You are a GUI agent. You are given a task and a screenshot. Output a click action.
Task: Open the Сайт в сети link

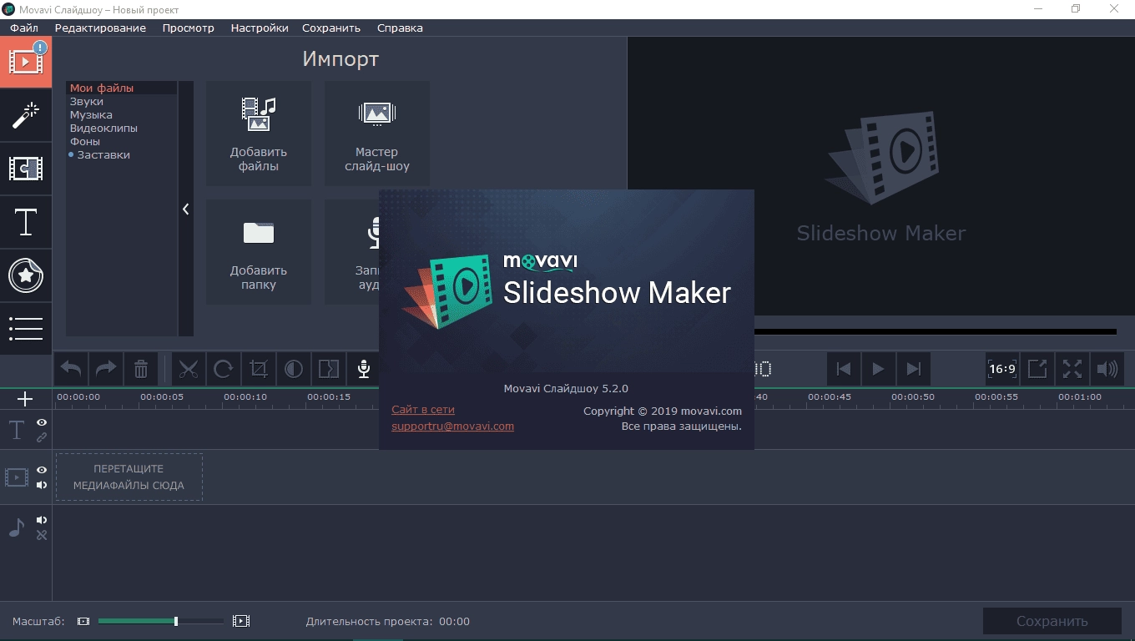pos(423,410)
